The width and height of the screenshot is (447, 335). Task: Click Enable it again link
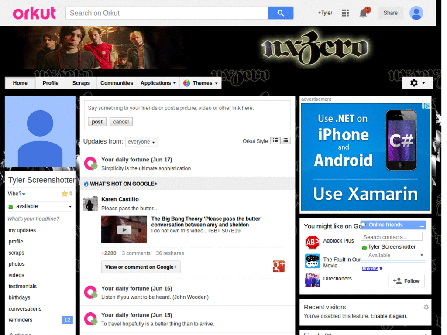(388, 316)
